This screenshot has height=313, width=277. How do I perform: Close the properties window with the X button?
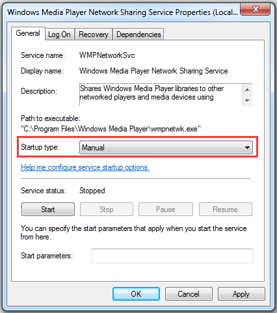click(256, 9)
